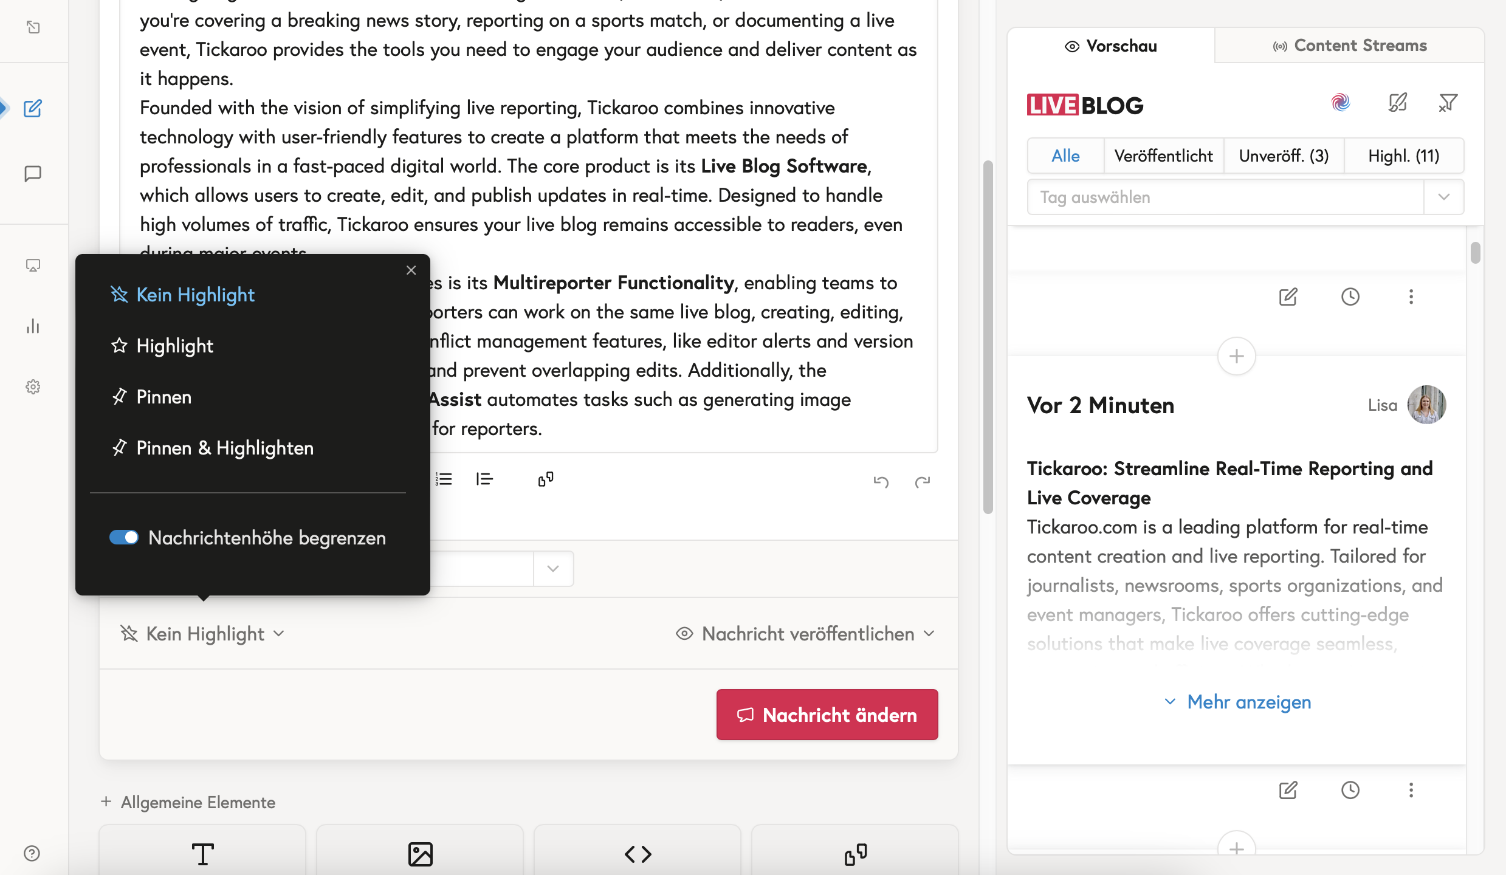
Task: Choose Pinnen & Highlighten from menu
Action: [224, 448]
